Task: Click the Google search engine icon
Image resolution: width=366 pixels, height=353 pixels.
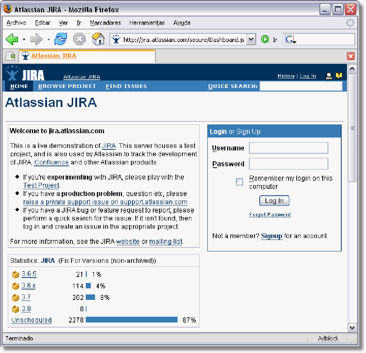Action: click(290, 39)
